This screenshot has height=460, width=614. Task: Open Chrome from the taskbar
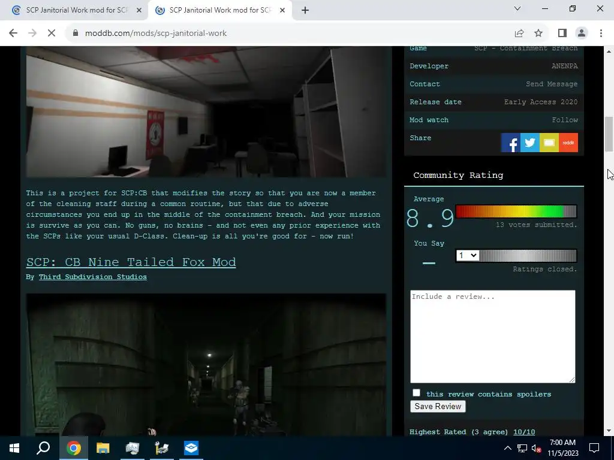tap(73, 448)
